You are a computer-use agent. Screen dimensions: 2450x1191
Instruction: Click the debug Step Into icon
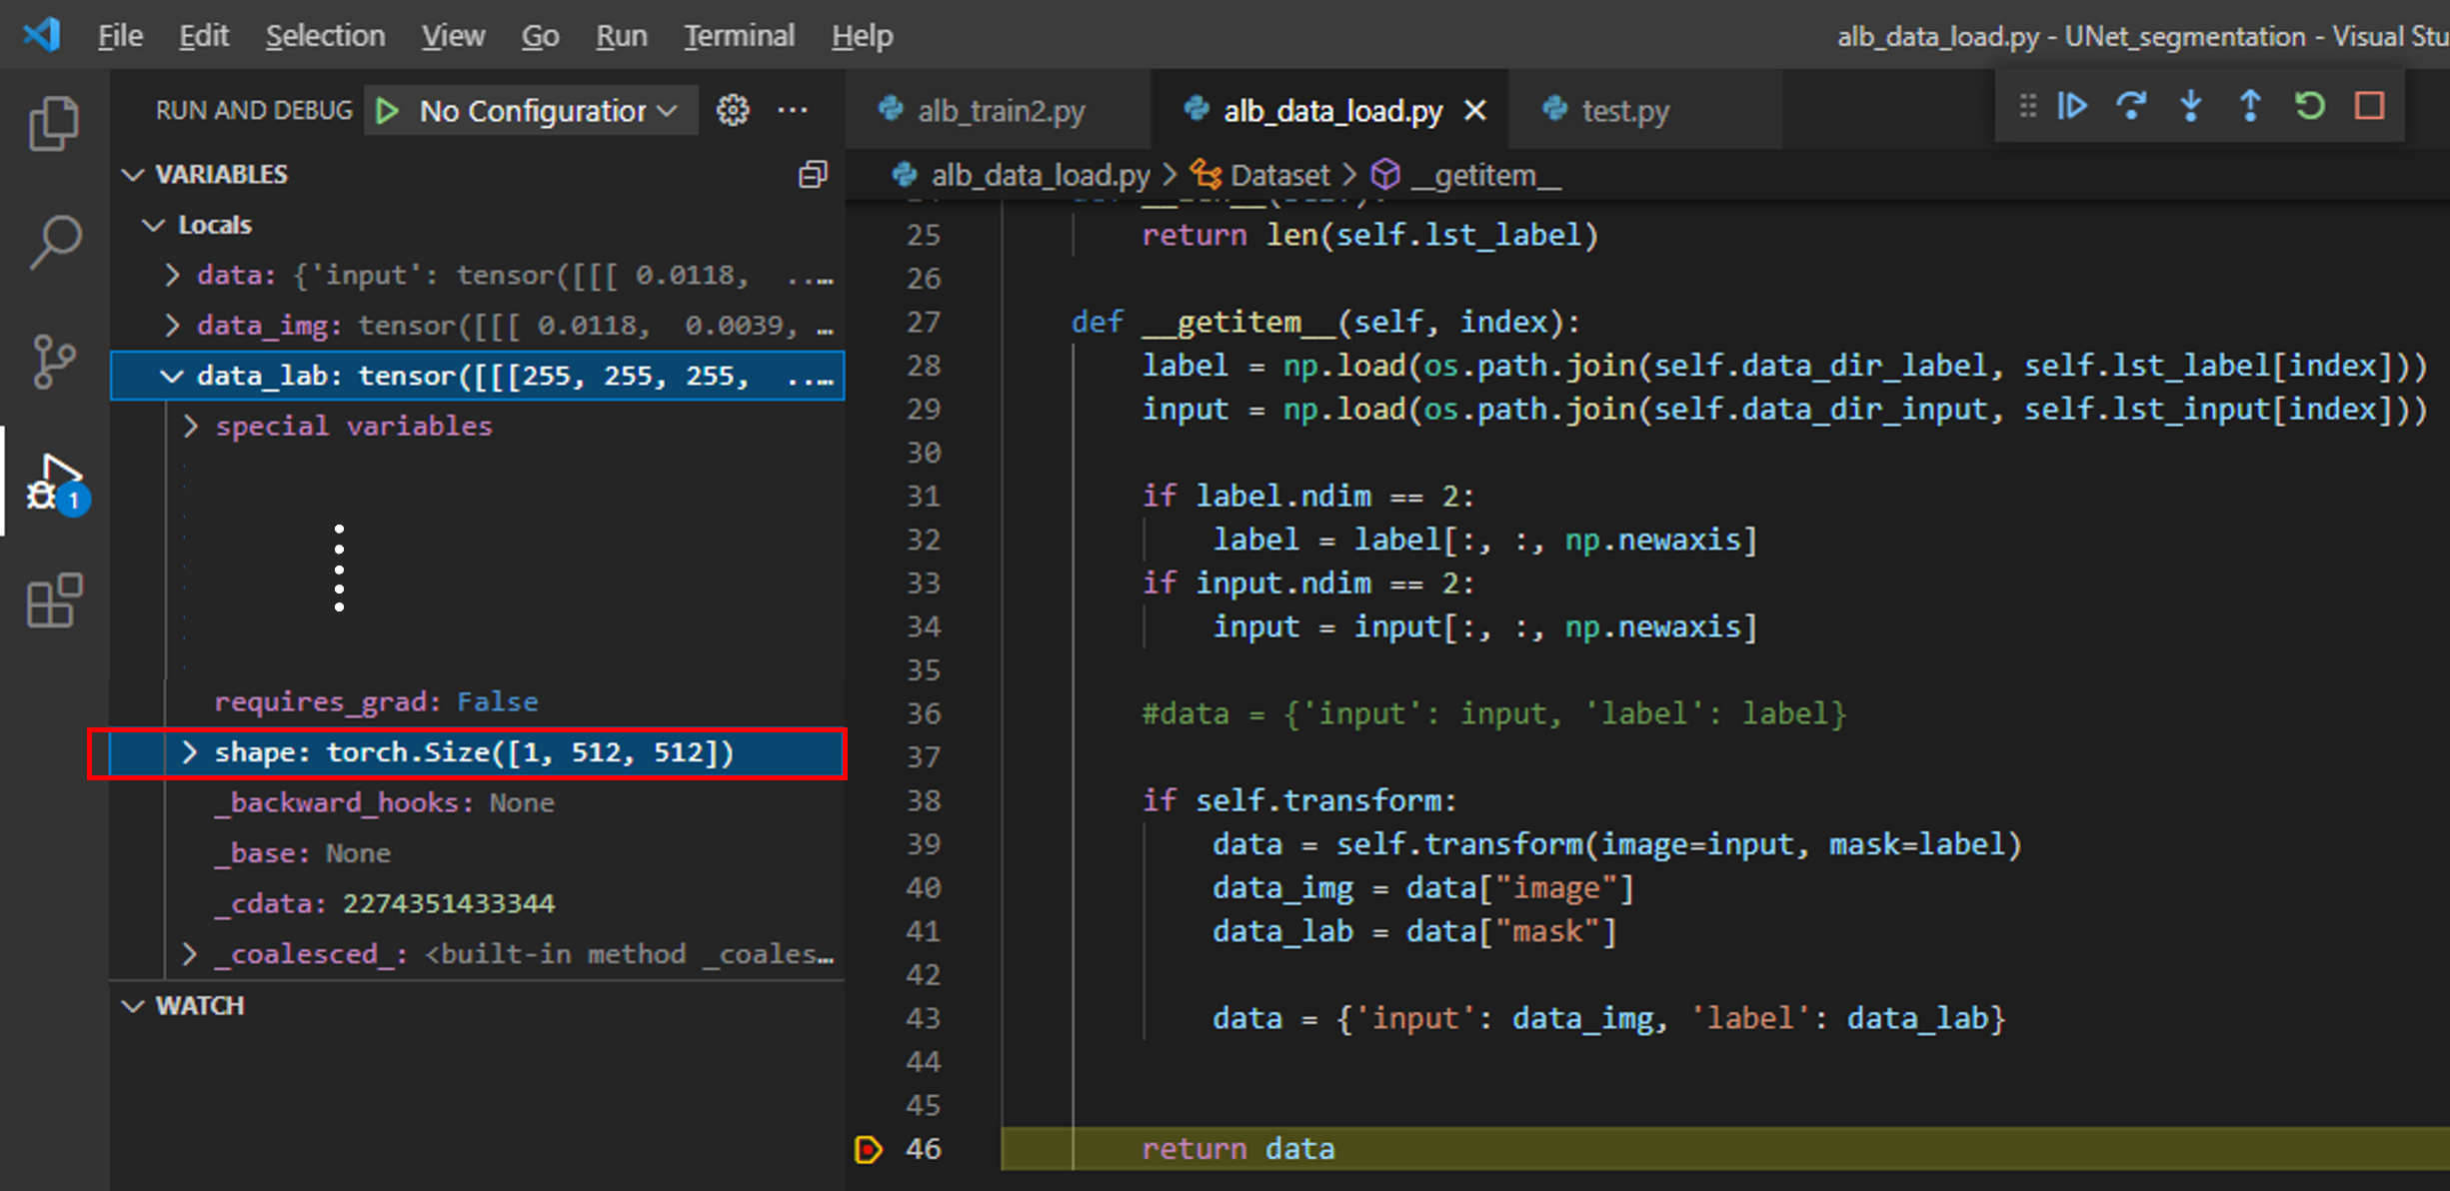(x=2190, y=106)
